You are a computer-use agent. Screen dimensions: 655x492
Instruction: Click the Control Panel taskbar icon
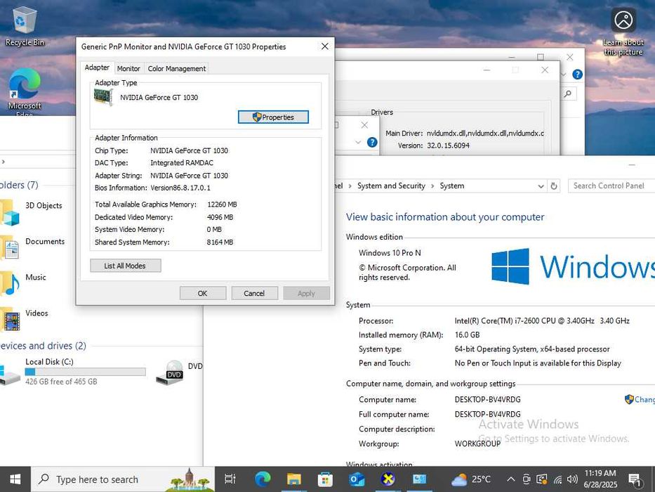click(419, 479)
